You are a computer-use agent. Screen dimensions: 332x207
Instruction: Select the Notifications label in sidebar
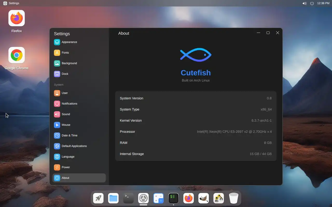click(x=70, y=103)
